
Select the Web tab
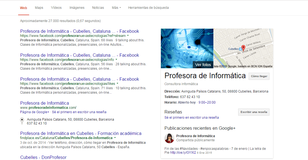(x=23, y=8)
